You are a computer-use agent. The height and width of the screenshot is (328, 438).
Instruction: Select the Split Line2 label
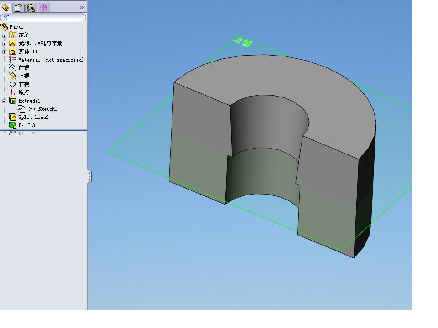[x=33, y=117]
